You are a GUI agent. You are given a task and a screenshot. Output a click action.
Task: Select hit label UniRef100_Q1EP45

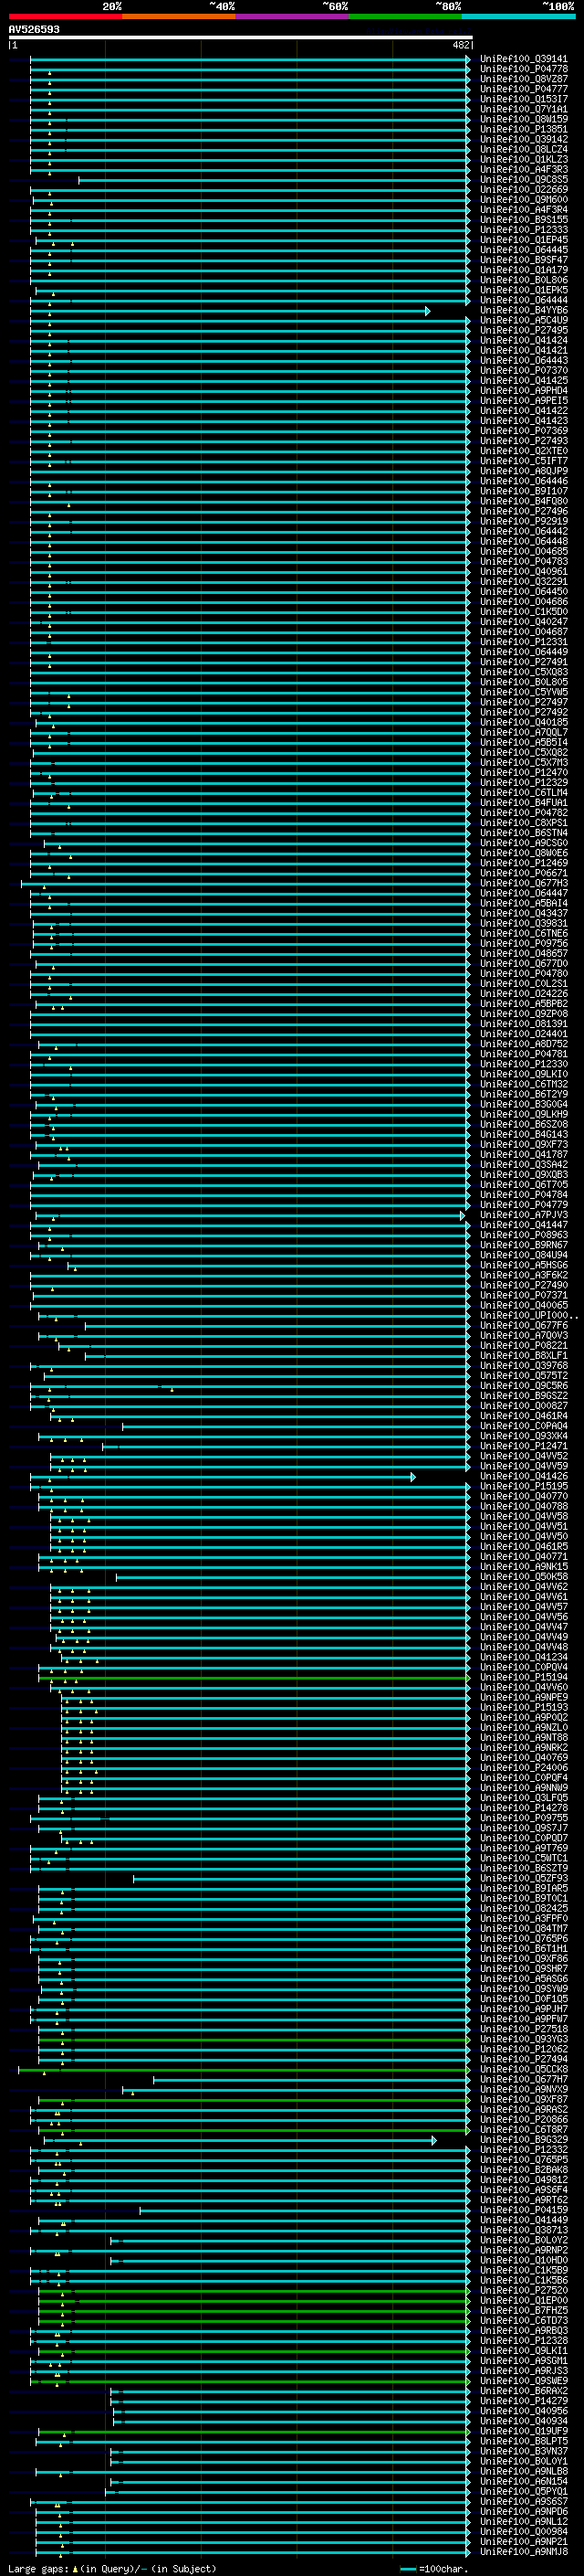524,240
